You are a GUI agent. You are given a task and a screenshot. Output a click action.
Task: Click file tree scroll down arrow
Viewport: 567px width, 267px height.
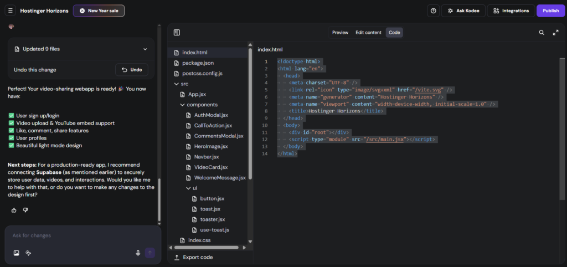coord(250,242)
